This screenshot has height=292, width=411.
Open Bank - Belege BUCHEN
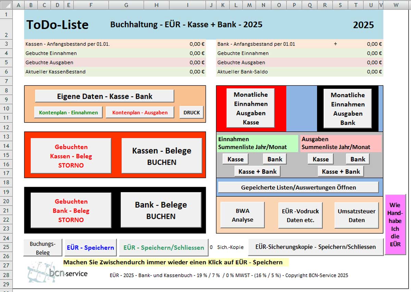pos(161,210)
